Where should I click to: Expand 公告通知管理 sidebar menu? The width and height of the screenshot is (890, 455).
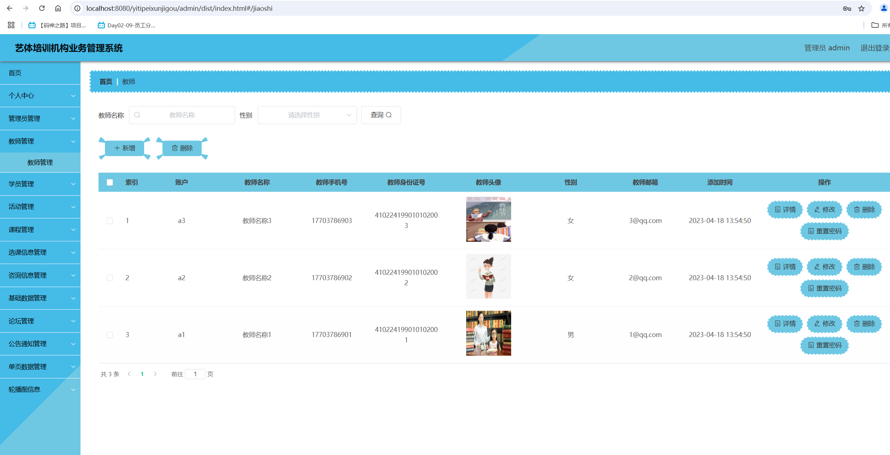40,344
